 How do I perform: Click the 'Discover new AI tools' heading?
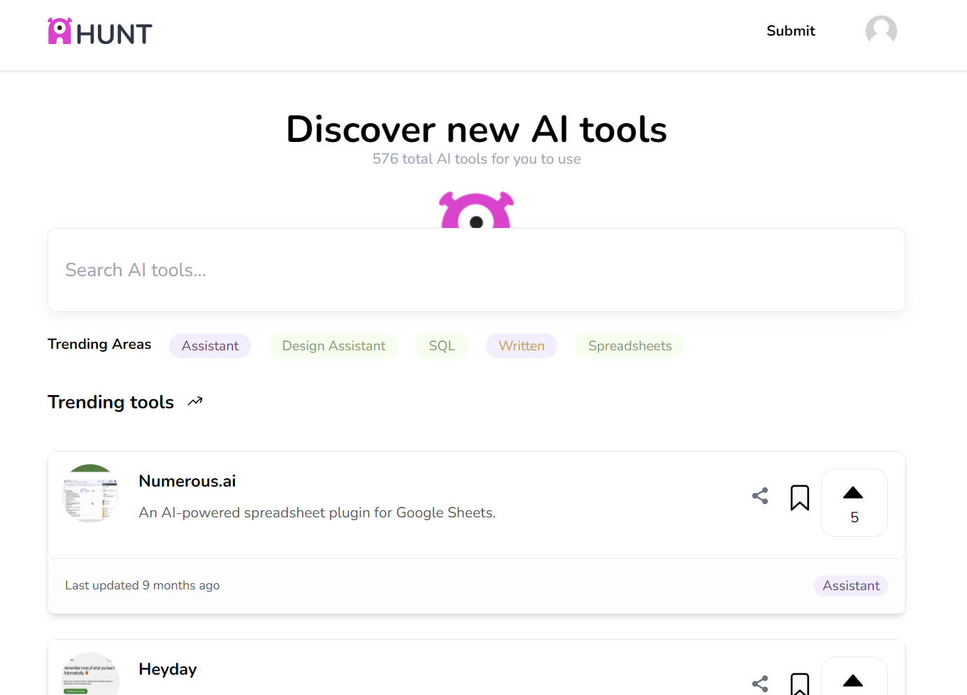coord(476,129)
